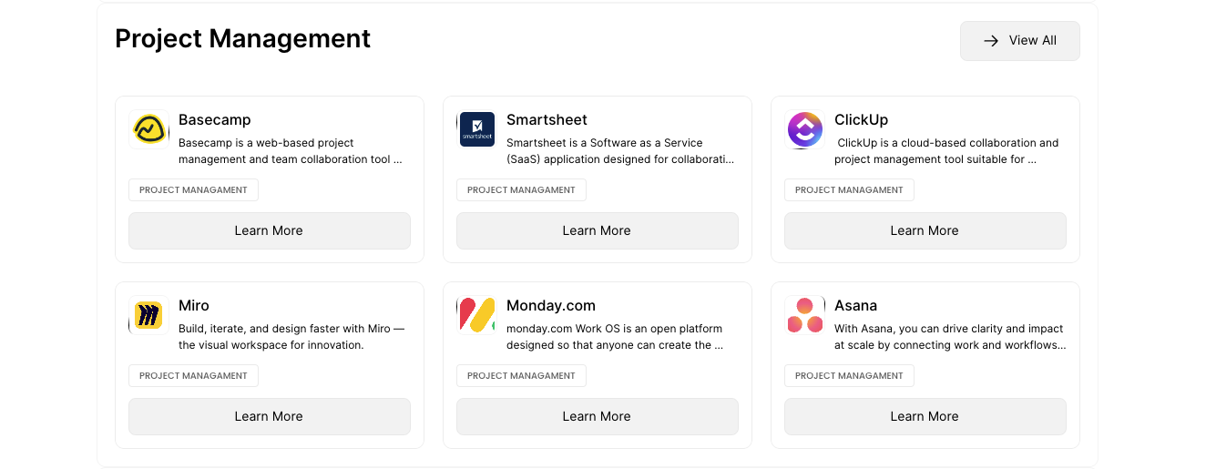Click the Miro card title
Image resolution: width=1206 pixels, height=469 pixels.
point(194,306)
